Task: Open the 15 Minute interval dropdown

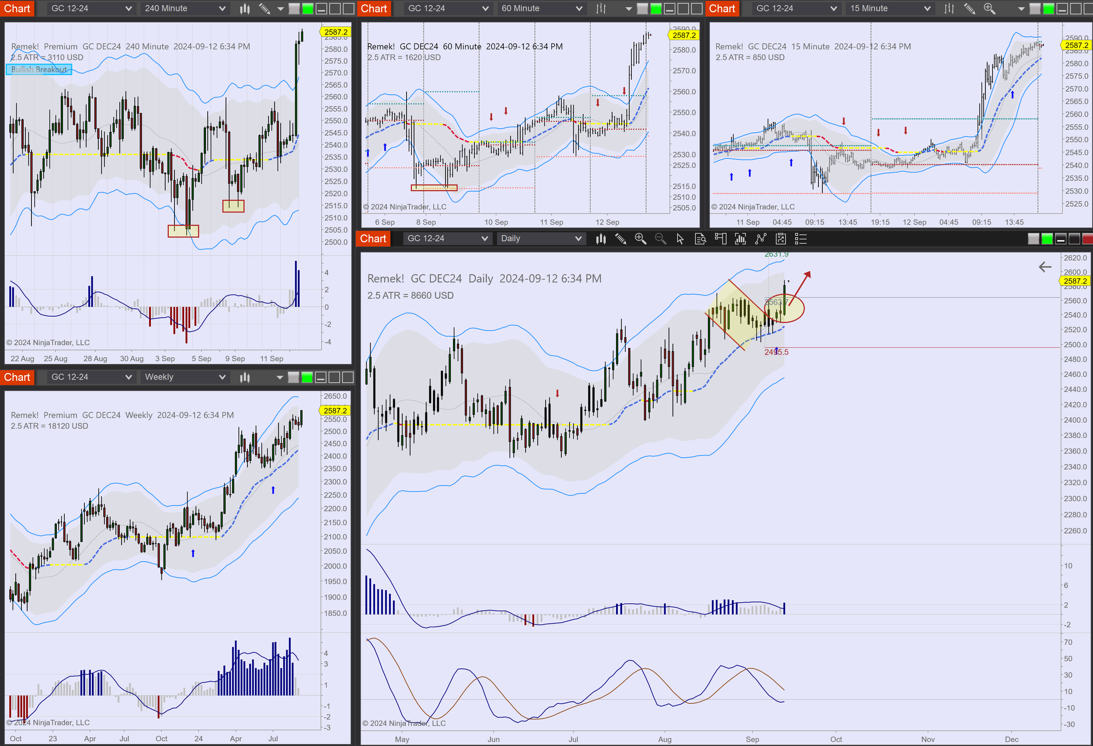Action: coord(890,8)
